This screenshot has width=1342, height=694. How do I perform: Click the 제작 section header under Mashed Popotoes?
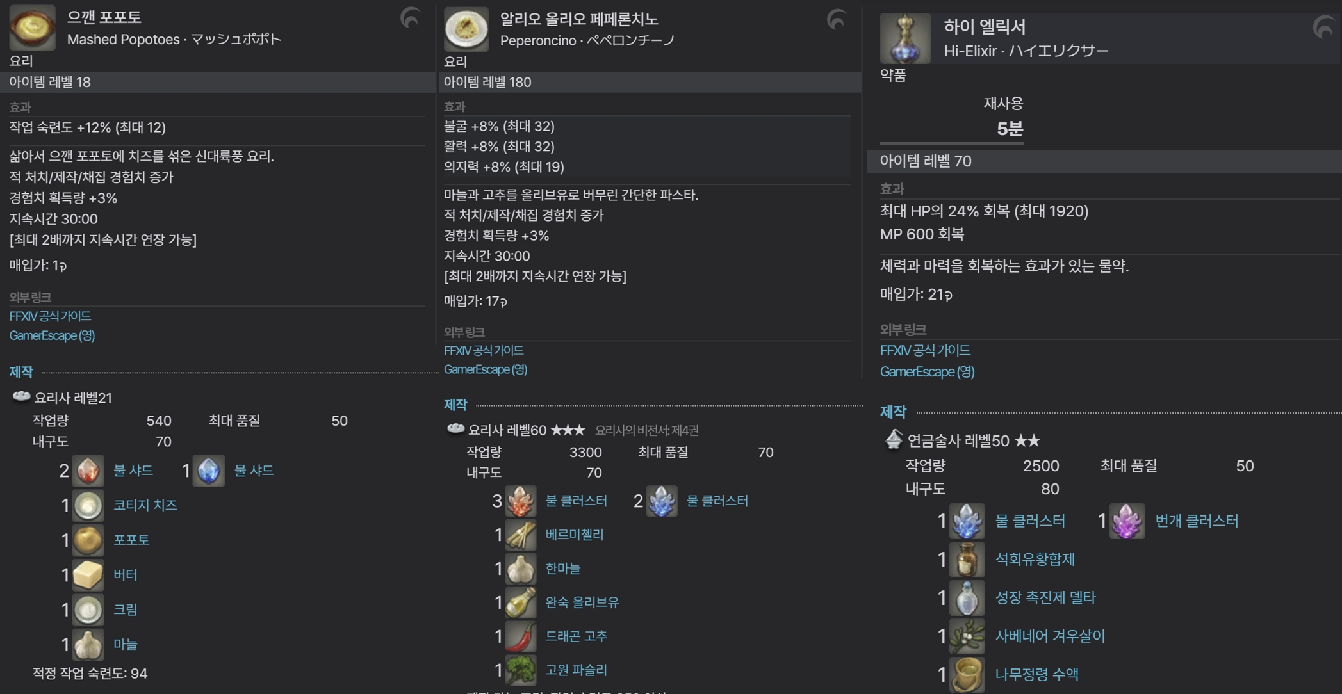click(x=21, y=372)
